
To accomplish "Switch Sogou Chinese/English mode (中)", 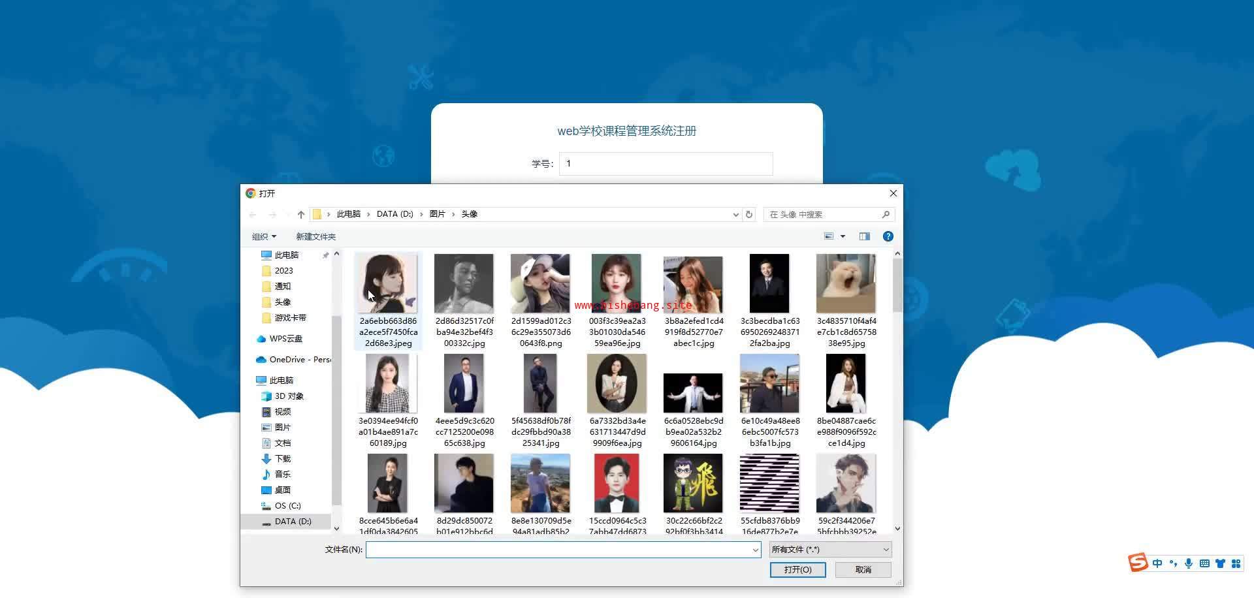I will coord(1157,563).
